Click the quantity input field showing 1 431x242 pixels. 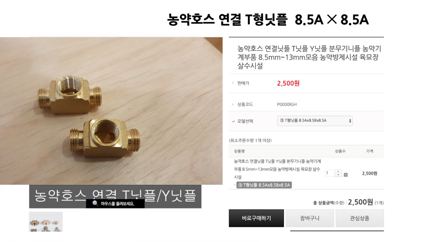click(x=330, y=173)
